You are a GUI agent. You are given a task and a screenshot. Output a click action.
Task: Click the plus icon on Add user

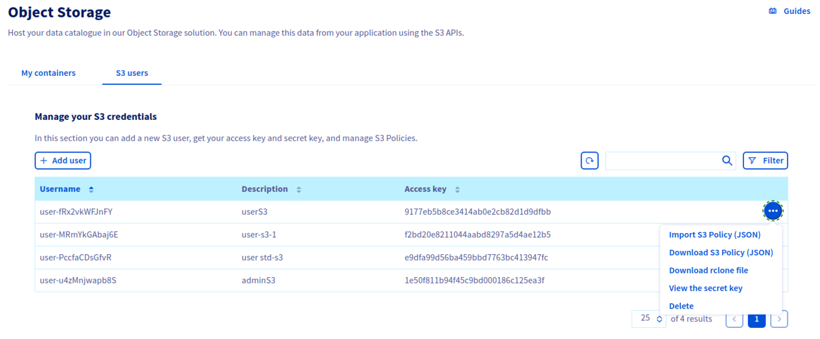click(44, 160)
